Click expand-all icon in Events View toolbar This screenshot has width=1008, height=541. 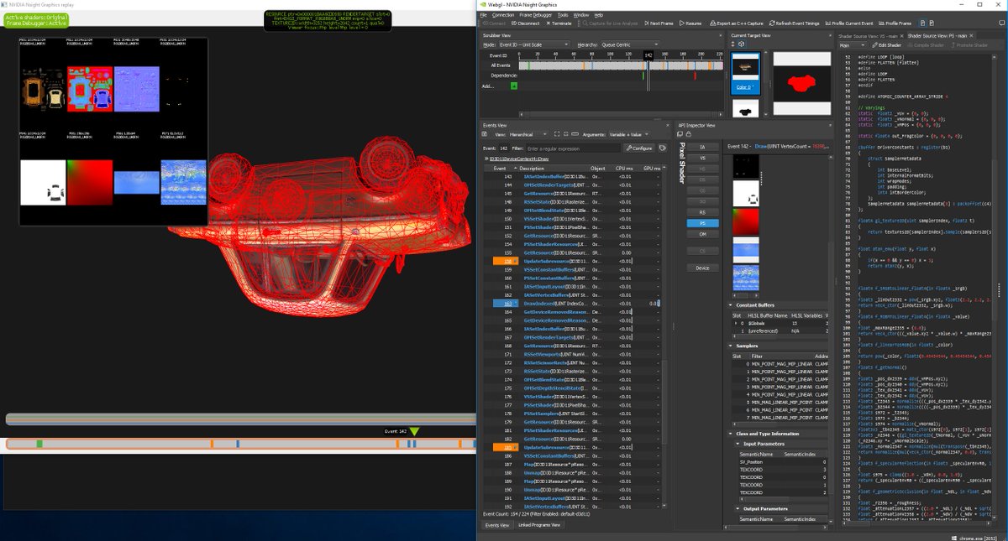(557, 133)
